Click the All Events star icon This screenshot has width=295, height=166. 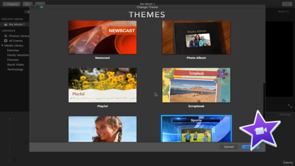[6, 41]
